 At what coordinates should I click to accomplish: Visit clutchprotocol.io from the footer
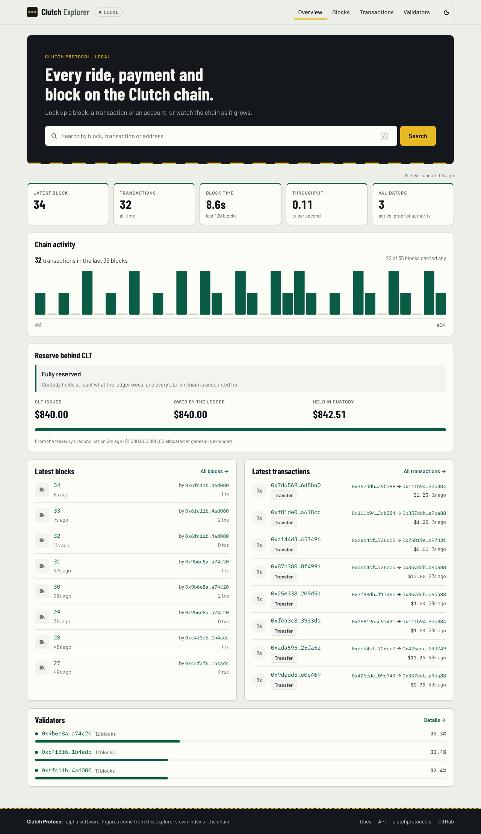coord(412,822)
